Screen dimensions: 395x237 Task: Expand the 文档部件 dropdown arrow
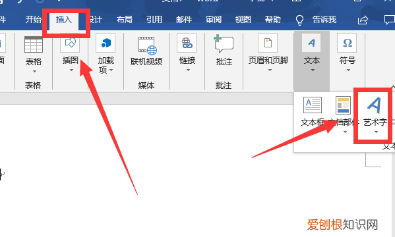tap(345, 132)
